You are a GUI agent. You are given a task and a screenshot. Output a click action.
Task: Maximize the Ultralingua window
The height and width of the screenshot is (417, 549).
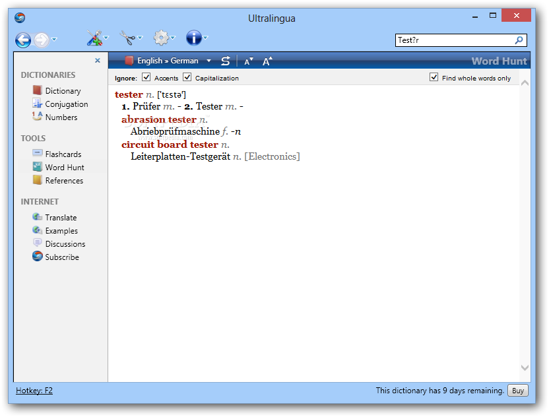click(x=493, y=15)
